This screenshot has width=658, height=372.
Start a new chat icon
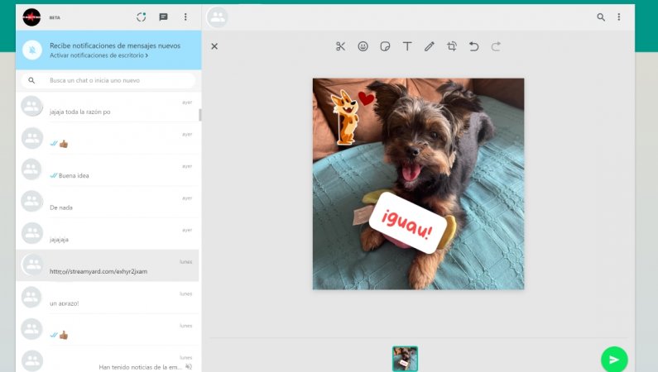(x=163, y=17)
